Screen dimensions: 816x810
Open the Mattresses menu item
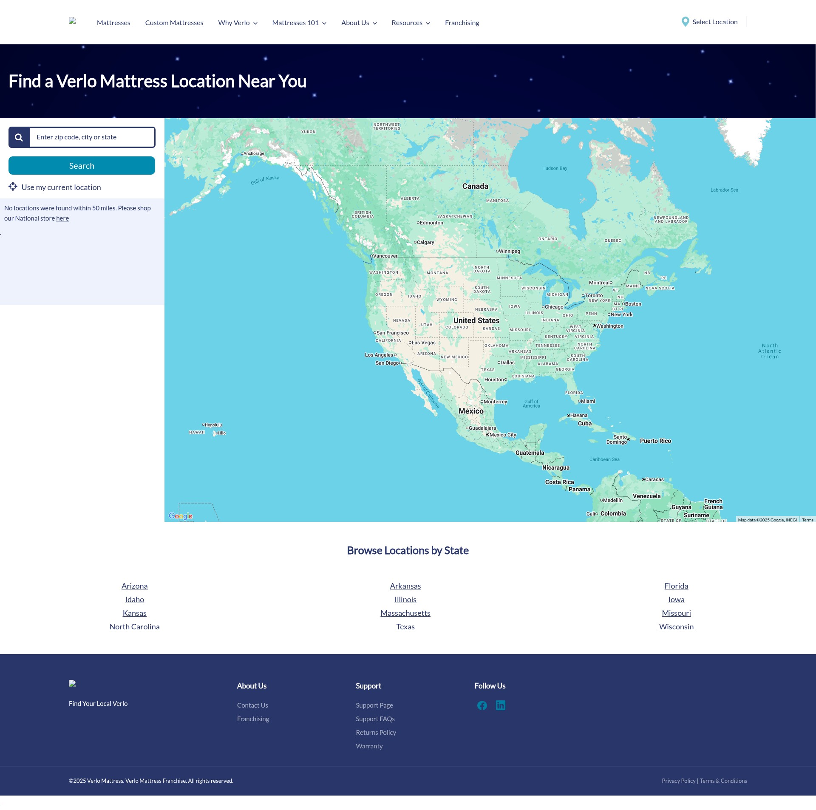click(x=113, y=23)
